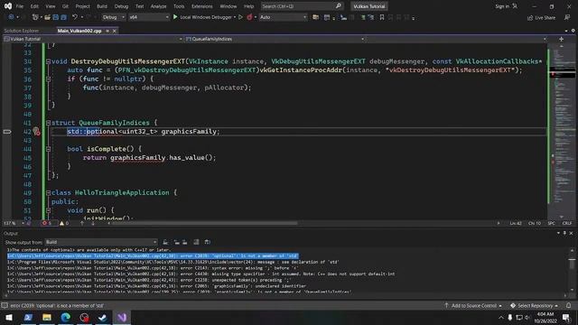Click the Save icon in toolbar
The width and height of the screenshot is (578, 325).
56,17
